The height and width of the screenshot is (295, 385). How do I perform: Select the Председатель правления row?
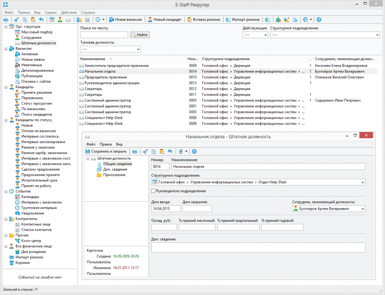click(x=228, y=77)
